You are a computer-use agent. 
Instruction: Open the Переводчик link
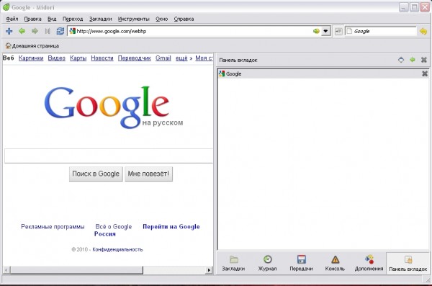tap(135, 58)
